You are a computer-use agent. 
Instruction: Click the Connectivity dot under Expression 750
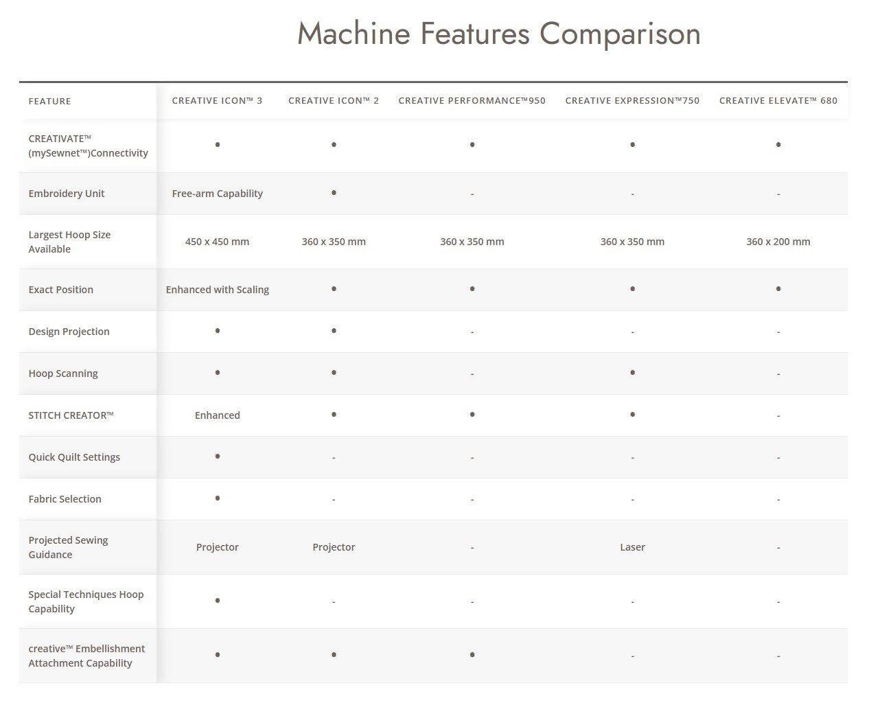[x=632, y=145]
